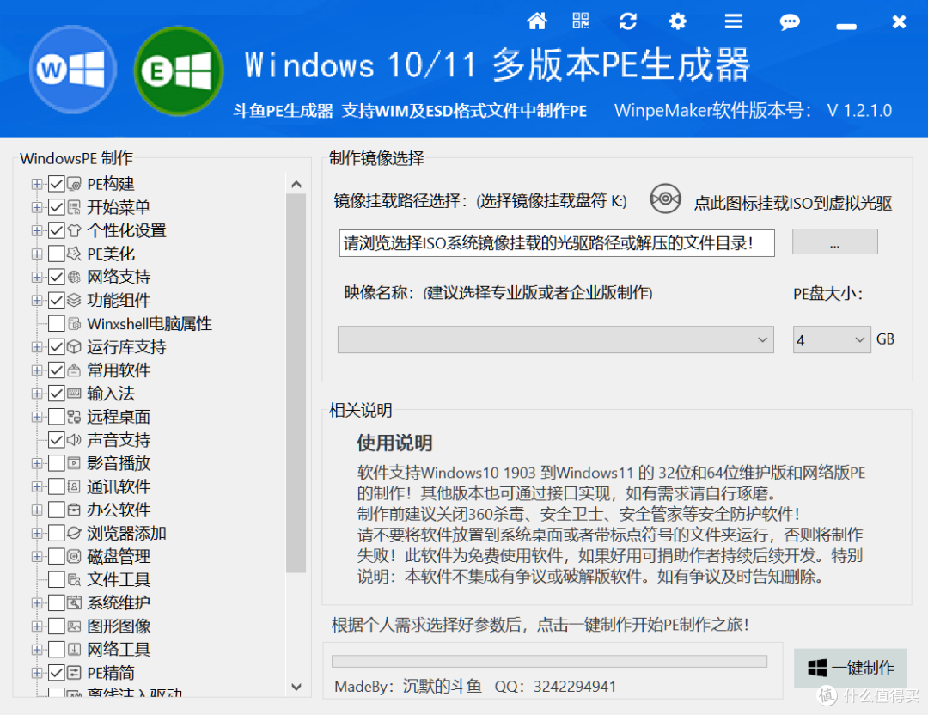Uncheck the 声音支持 checkbox
Image resolution: width=928 pixels, height=715 pixels.
[56, 440]
